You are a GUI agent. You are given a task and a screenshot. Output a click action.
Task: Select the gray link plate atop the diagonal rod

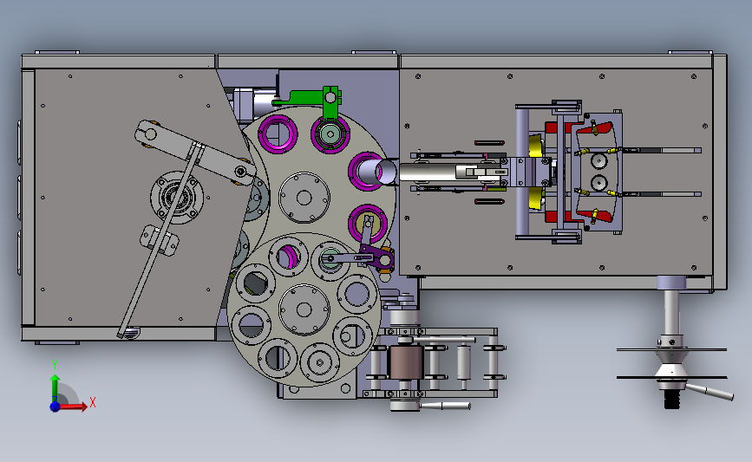196,153
